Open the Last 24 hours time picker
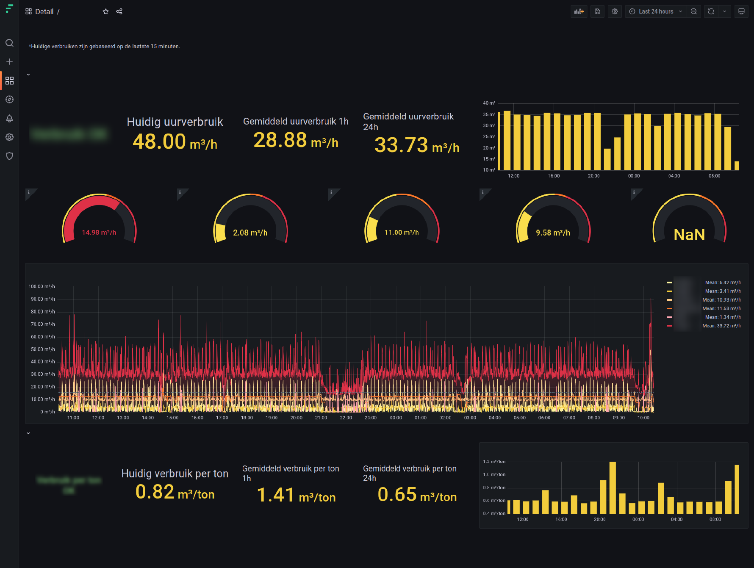 pyautogui.click(x=656, y=11)
